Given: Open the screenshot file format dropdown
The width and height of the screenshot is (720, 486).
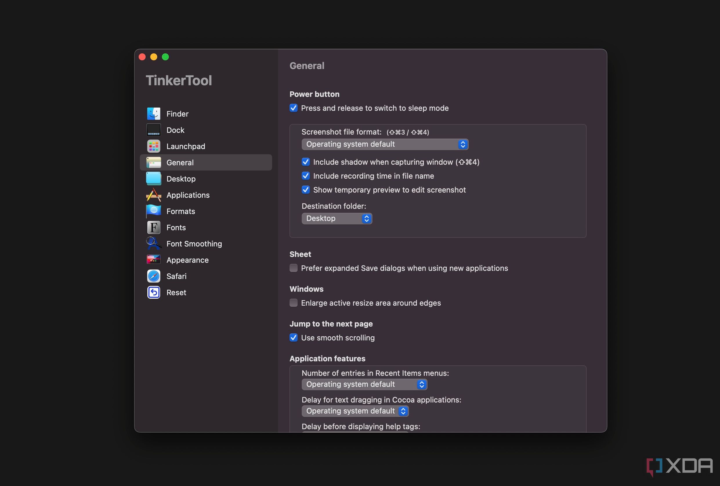Looking at the screenshot, I should tap(385, 144).
